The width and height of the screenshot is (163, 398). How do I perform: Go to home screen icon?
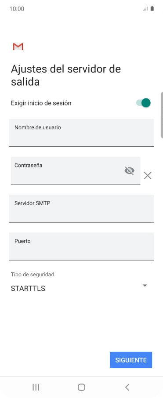tap(81, 387)
